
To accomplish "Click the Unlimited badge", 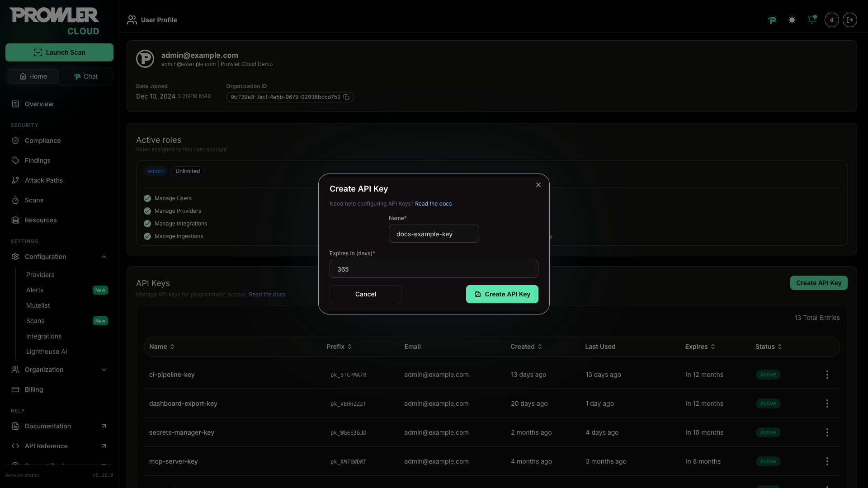I will (188, 171).
